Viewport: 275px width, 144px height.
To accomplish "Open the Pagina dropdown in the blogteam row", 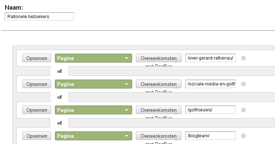I will tap(94, 136).
